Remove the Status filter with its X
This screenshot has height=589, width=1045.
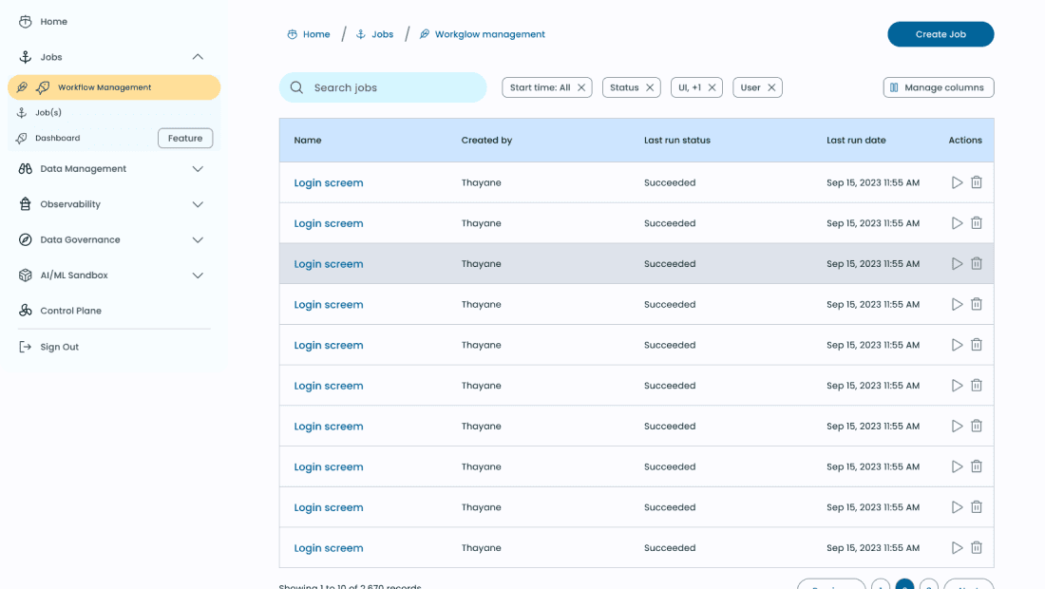[650, 87]
